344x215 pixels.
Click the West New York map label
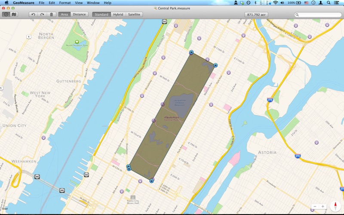click(x=40, y=94)
